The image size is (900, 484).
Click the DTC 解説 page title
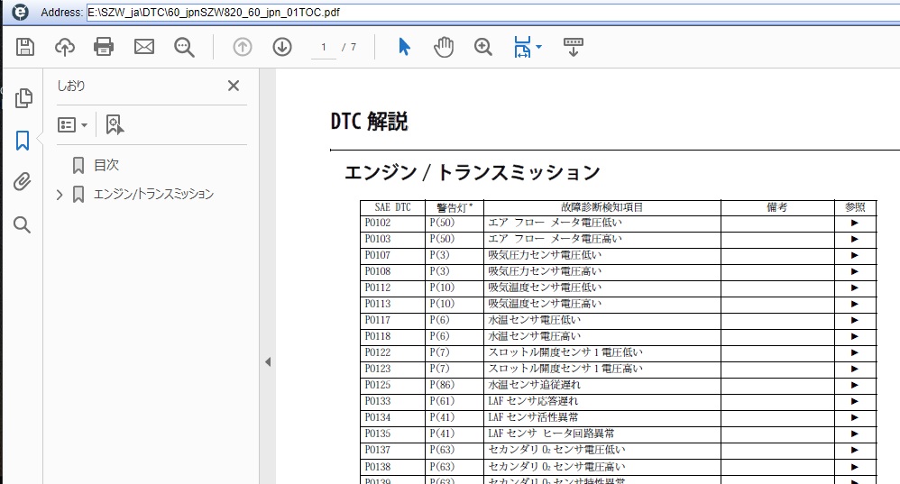click(x=369, y=122)
